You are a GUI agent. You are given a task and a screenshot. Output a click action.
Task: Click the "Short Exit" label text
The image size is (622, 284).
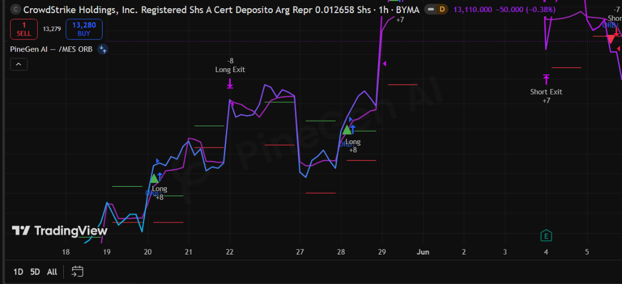(x=546, y=92)
